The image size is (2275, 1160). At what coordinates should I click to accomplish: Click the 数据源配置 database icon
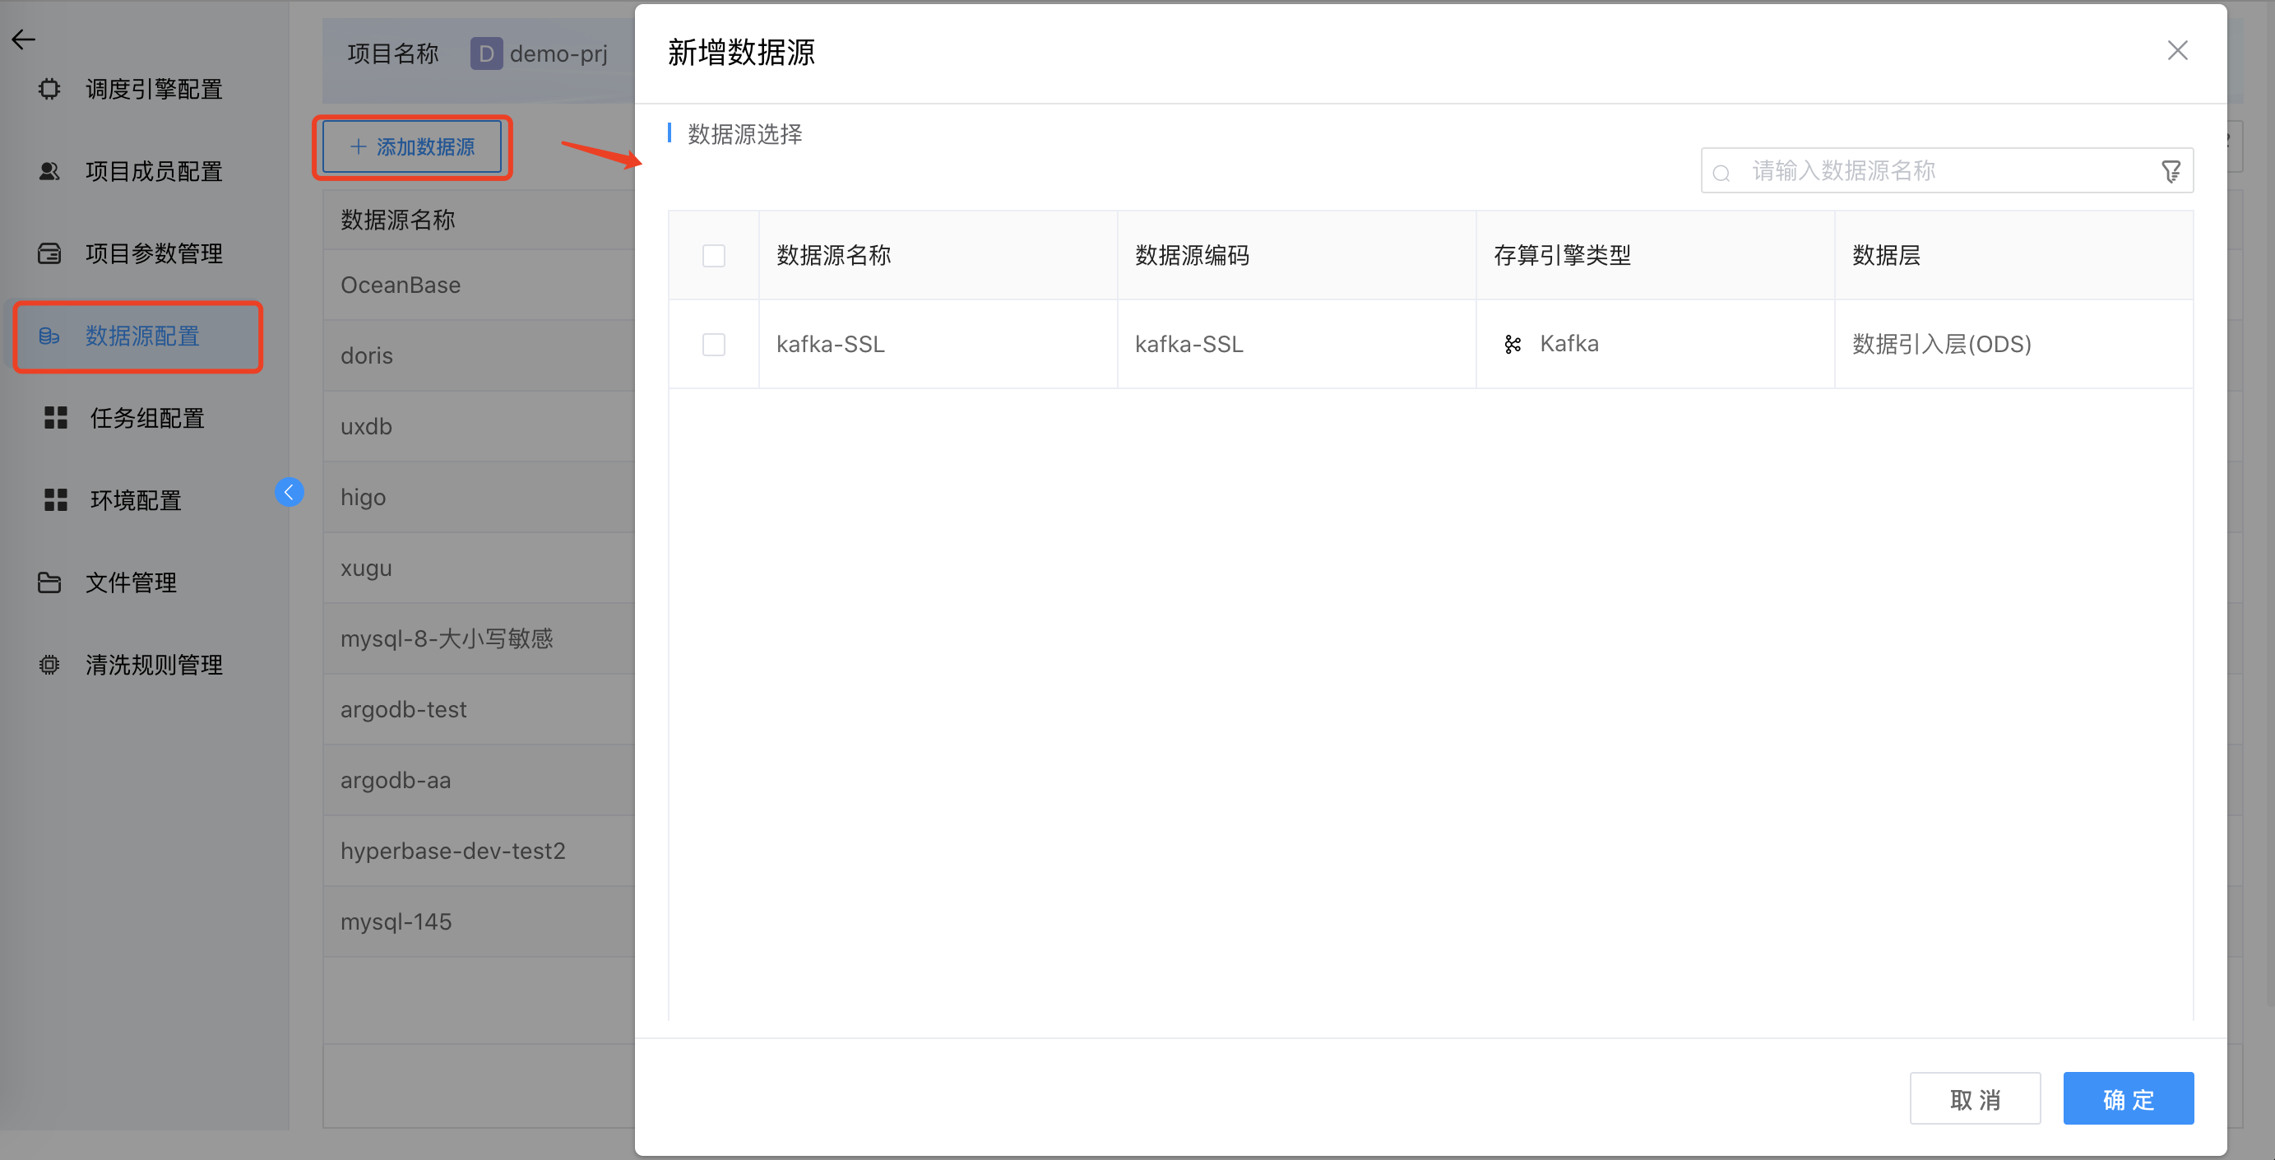pyautogui.click(x=49, y=336)
